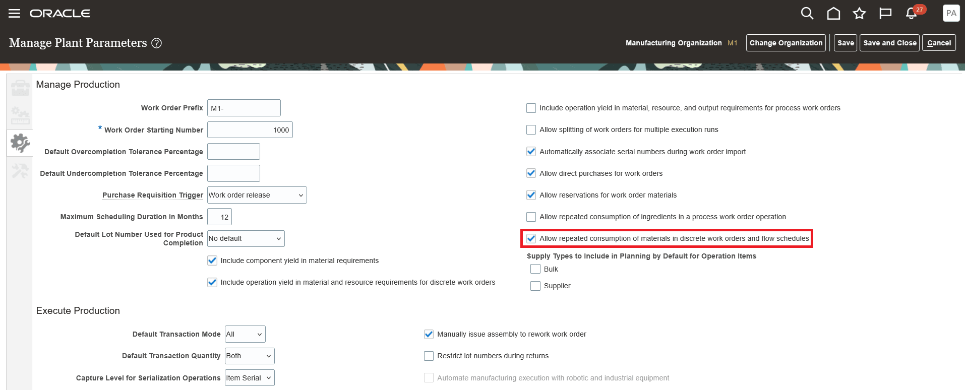Click the Work Order Prefix field
This screenshot has height=390, width=965.
(244, 108)
